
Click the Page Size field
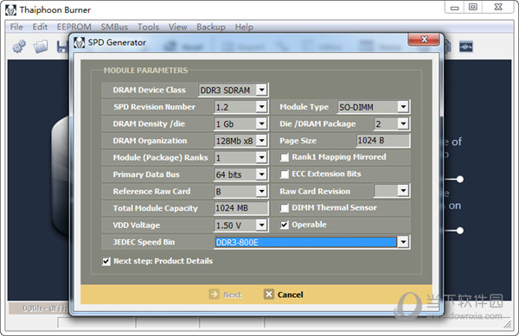click(383, 141)
